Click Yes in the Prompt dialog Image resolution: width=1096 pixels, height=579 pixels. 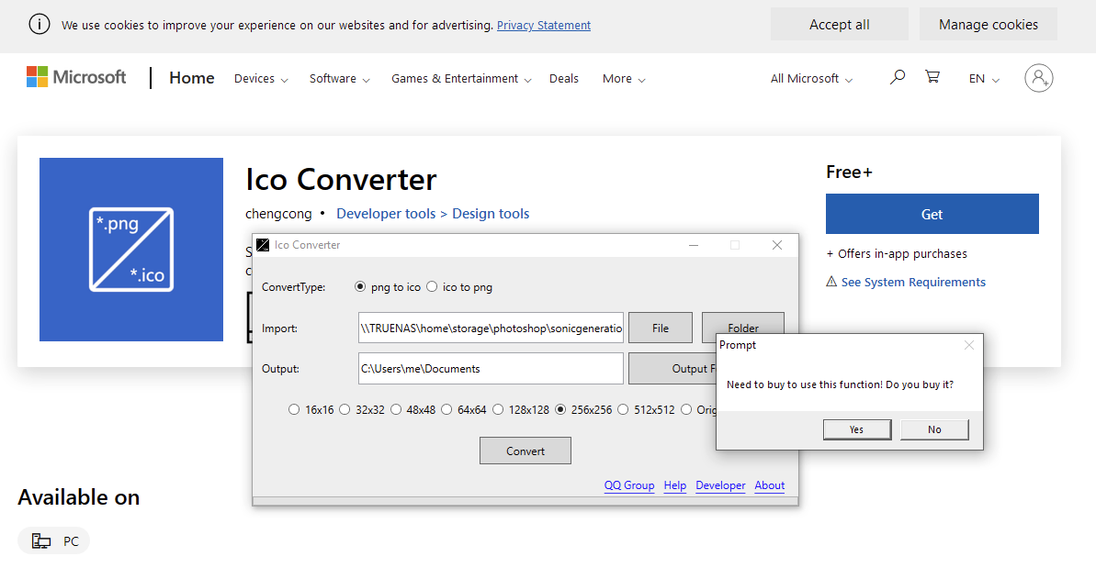tap(856, 429)
